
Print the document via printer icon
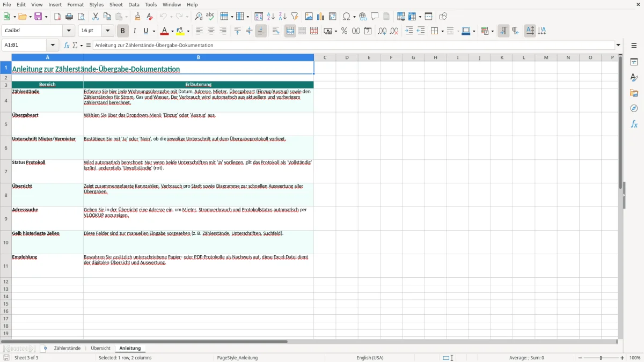point(69,17)
